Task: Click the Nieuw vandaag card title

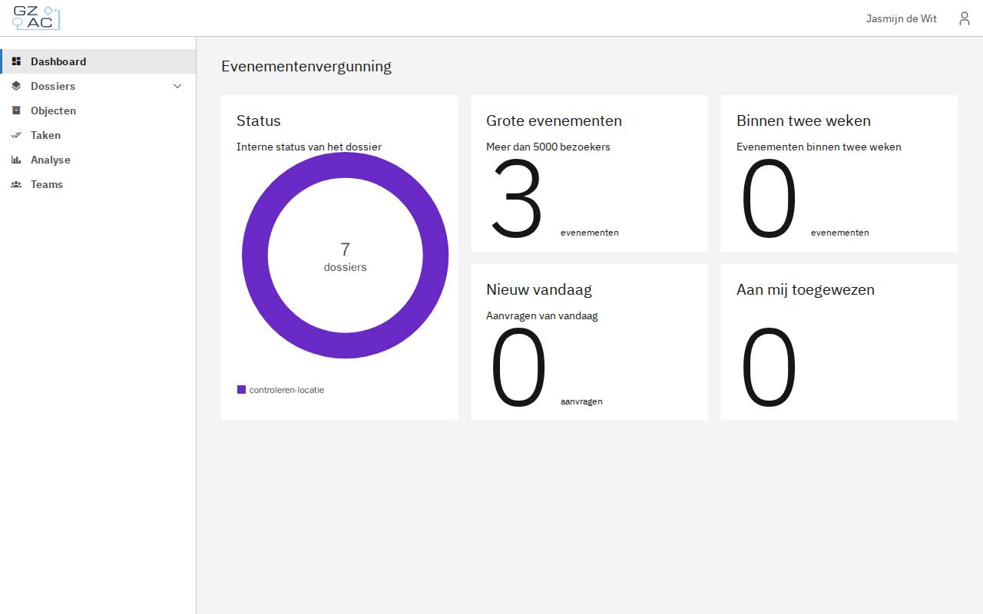Action: 539,289
